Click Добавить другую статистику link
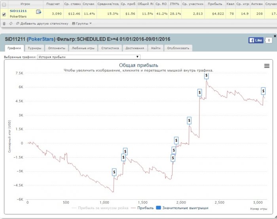The width and height of the screenshot is (277, 219). (x=42, y=23)
